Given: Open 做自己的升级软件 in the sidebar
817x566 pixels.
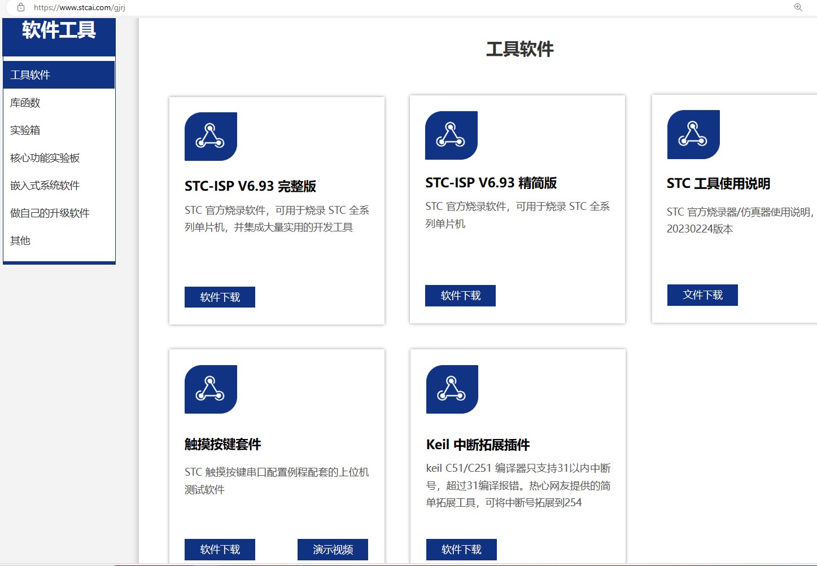Looking at the screenshot, I should [59, 213].
